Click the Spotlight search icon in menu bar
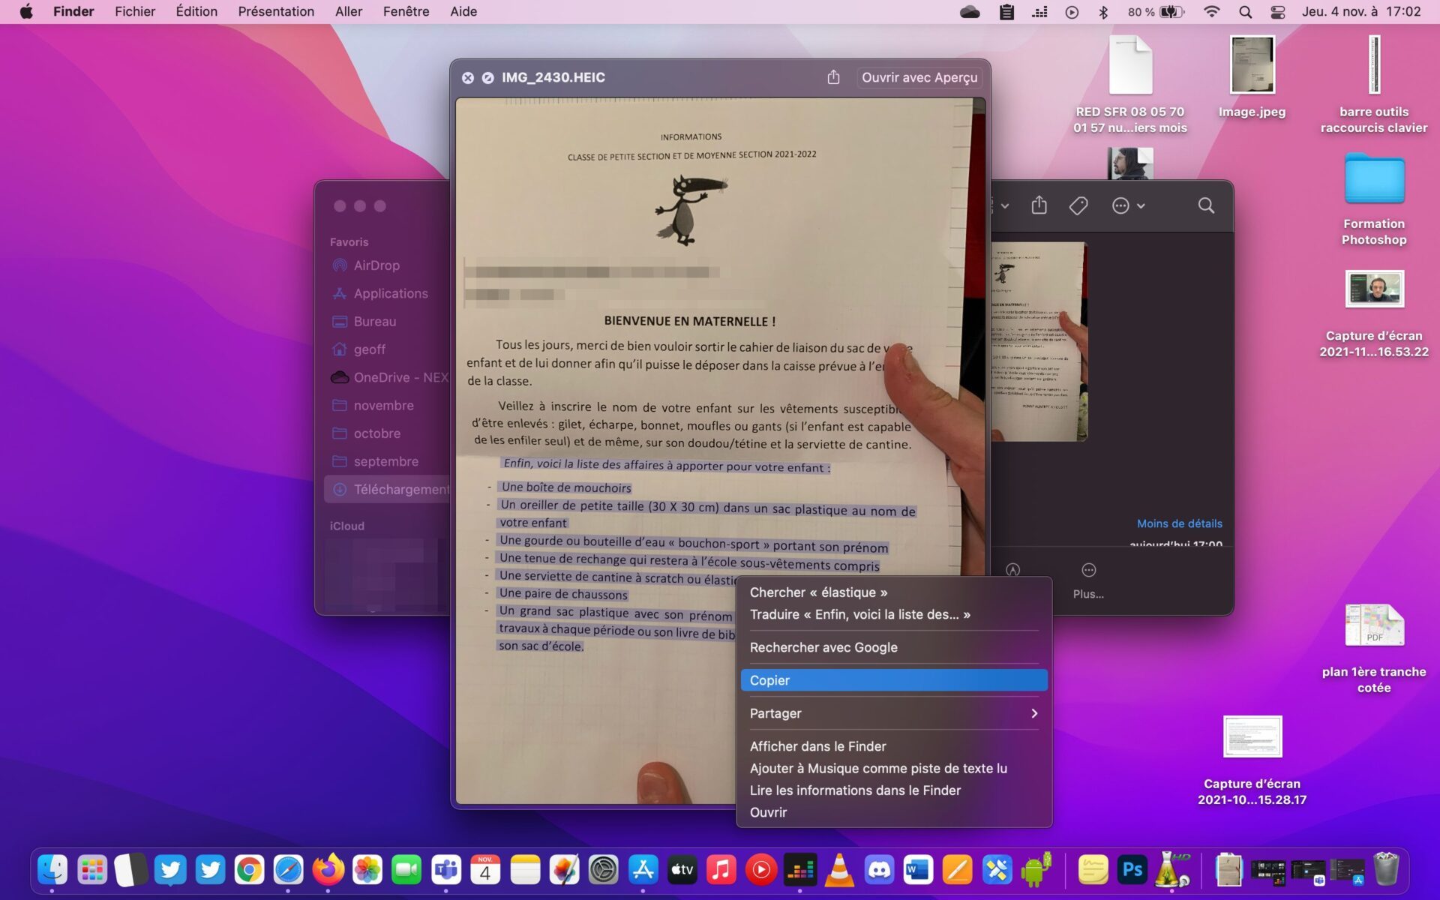Screen dimensions: 1440x900 (x=1245, y=11)
